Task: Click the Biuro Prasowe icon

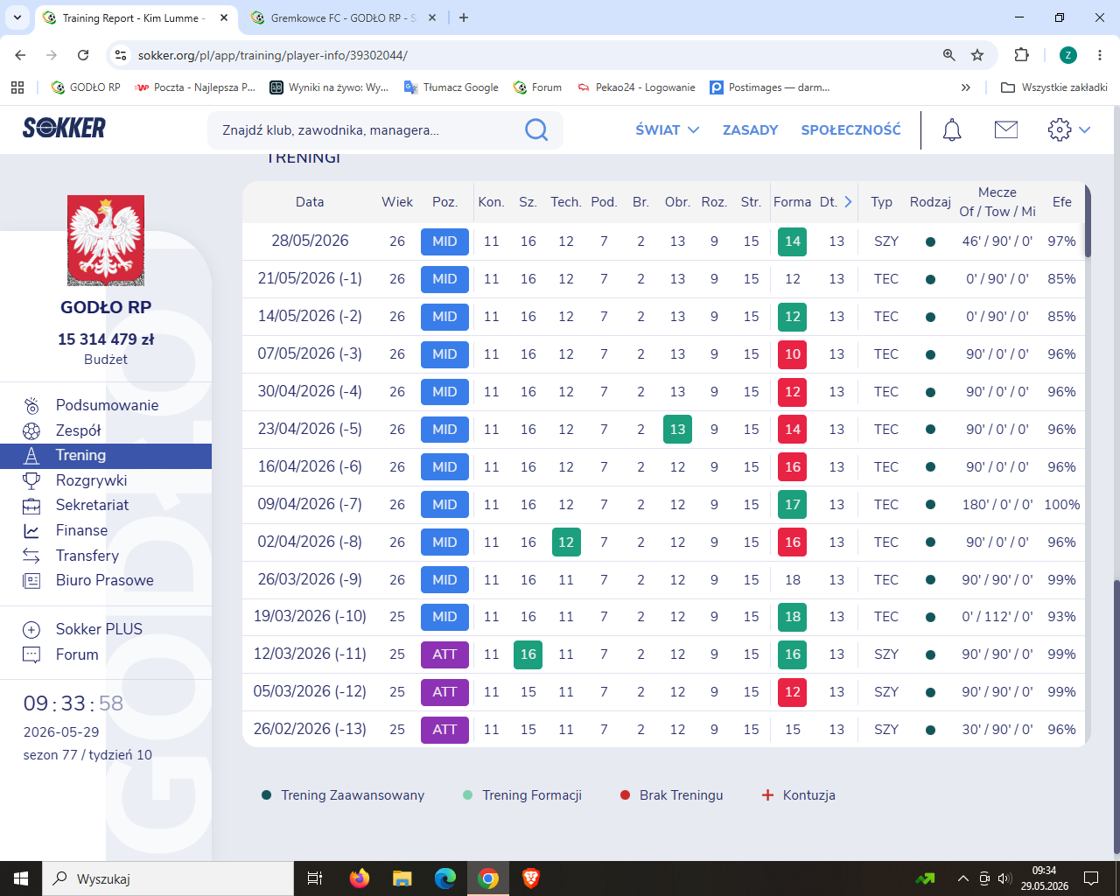Action: (x=31, y=580)
